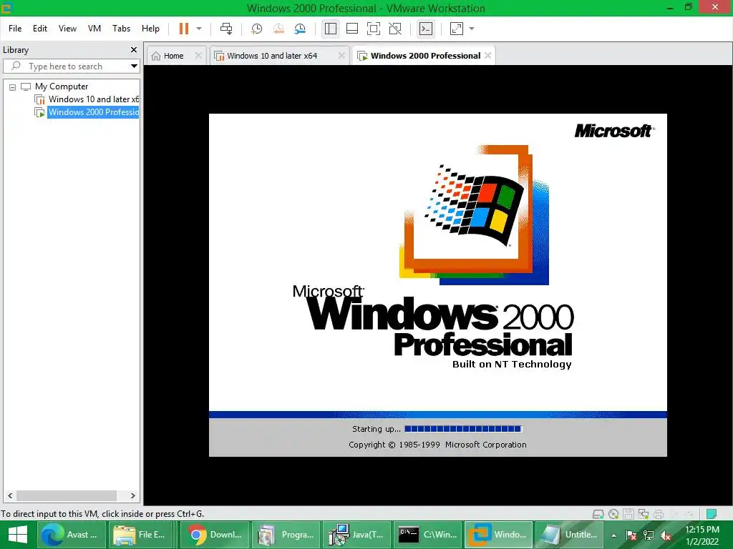Switch to the Java taskbar button

[x=358, y=535]
